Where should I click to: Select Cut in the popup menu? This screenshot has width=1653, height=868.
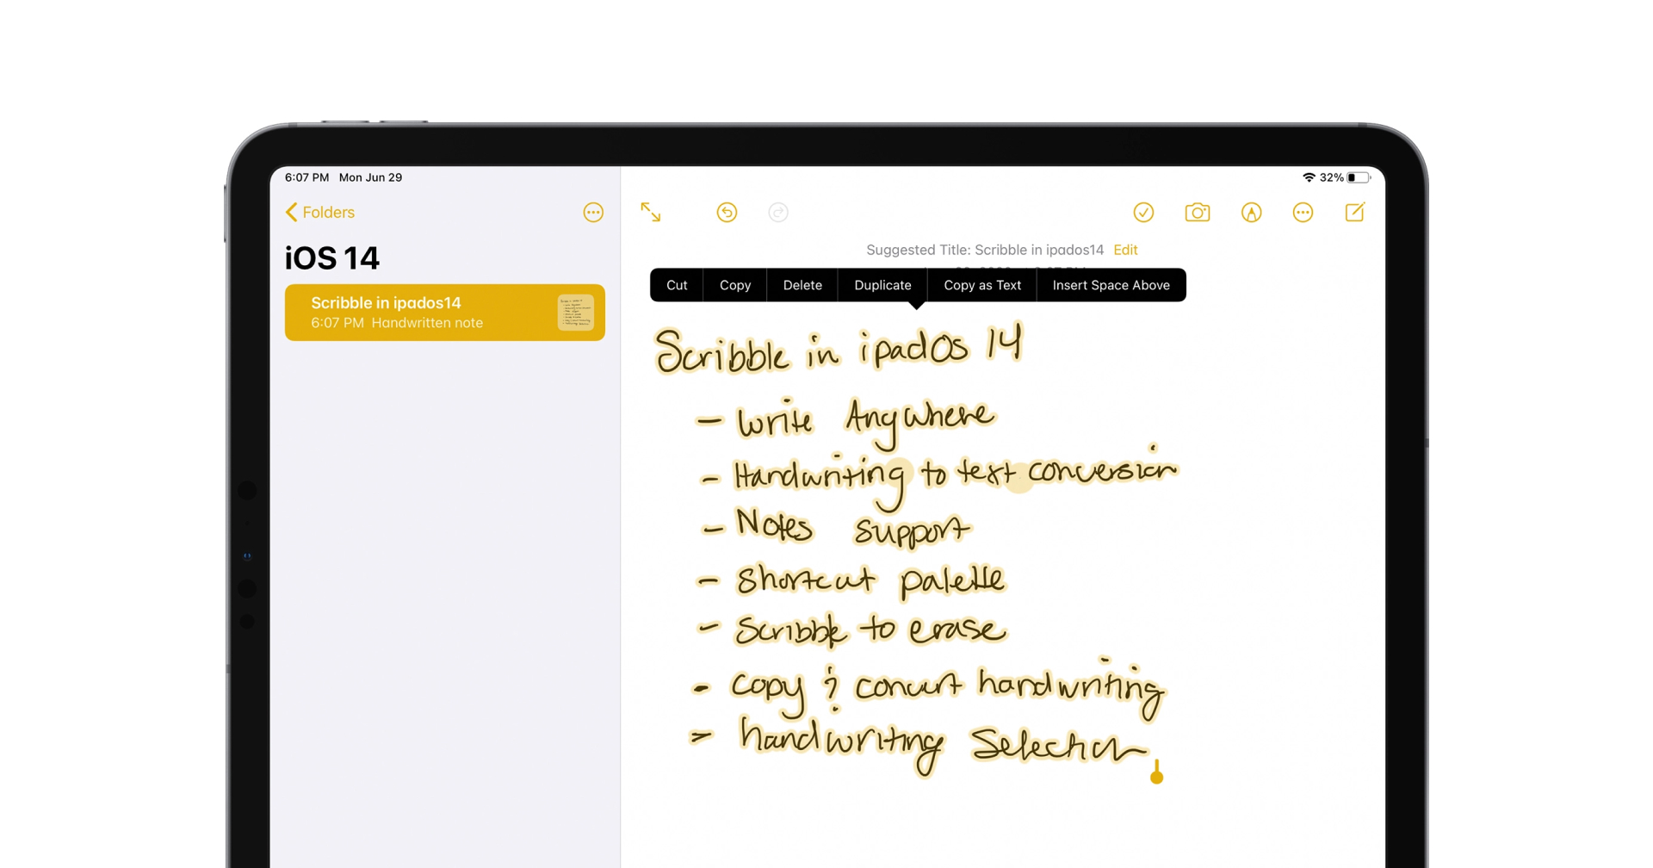click(x=677, y=285)
